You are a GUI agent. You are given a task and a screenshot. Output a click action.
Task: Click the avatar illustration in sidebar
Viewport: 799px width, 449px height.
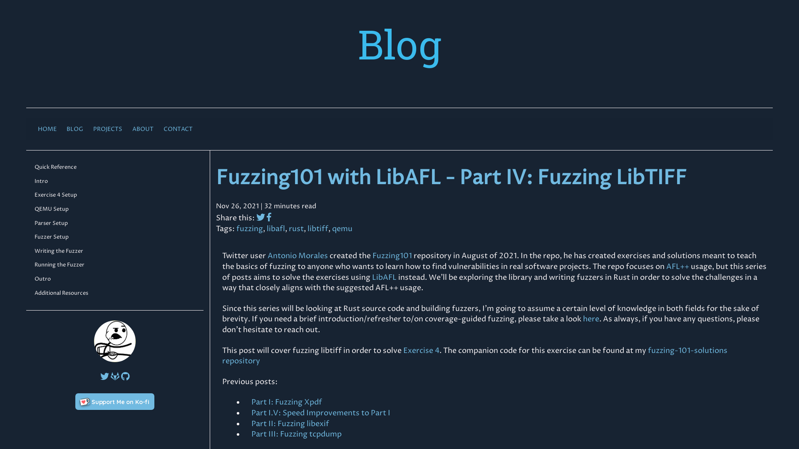point(115,341)
